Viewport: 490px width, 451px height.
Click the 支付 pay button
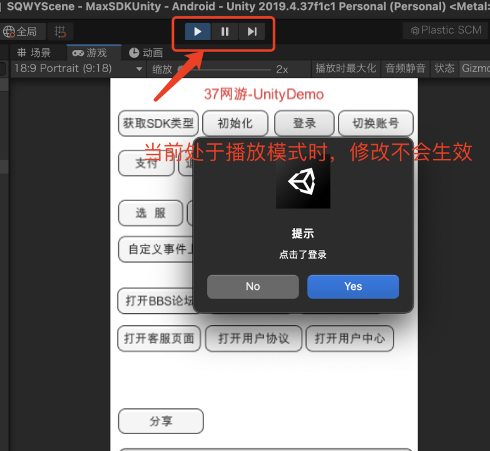click(146, 163)
